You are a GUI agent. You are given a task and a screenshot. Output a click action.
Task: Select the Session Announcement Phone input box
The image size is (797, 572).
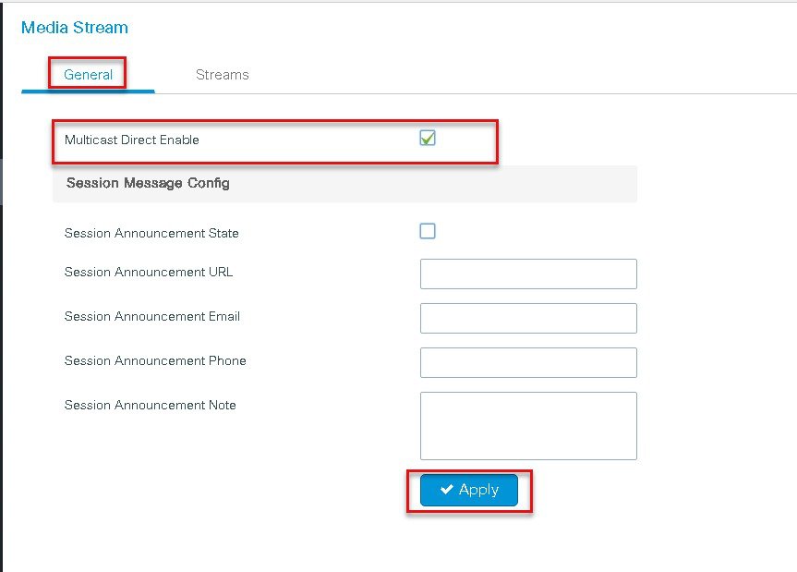click(528, 362)
